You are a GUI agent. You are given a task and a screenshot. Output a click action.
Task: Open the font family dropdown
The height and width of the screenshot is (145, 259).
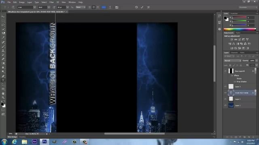pos(34,7)
